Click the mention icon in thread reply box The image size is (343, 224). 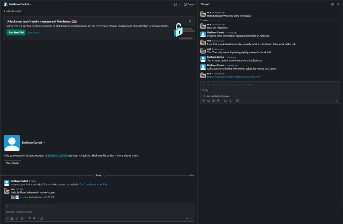point(218,101)
